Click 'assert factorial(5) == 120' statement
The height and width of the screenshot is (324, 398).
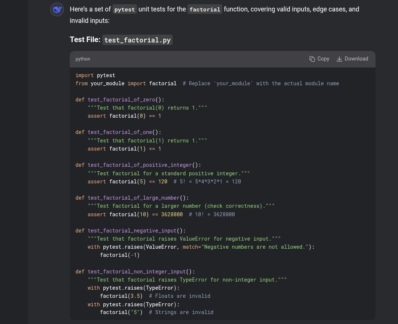point(127,182)
